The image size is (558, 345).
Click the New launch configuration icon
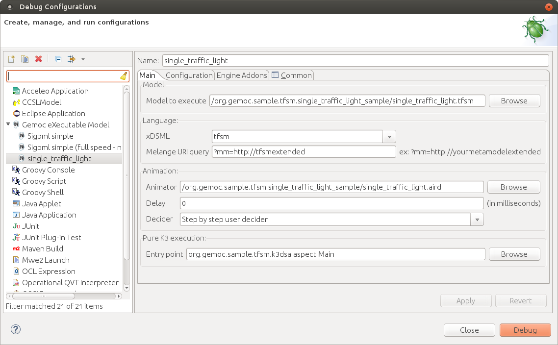click(11, 59)
